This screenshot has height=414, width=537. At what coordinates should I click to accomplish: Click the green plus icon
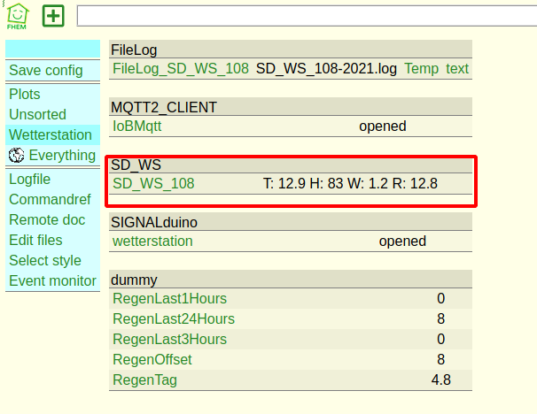tap(54, 15)
